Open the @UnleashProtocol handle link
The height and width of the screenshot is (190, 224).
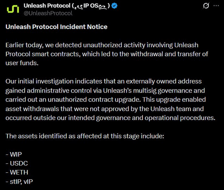48,13
